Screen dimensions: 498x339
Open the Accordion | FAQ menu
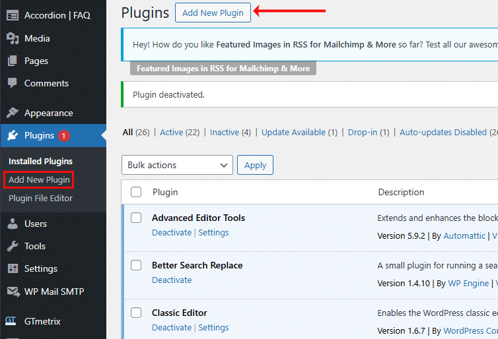tap(57, 15)
